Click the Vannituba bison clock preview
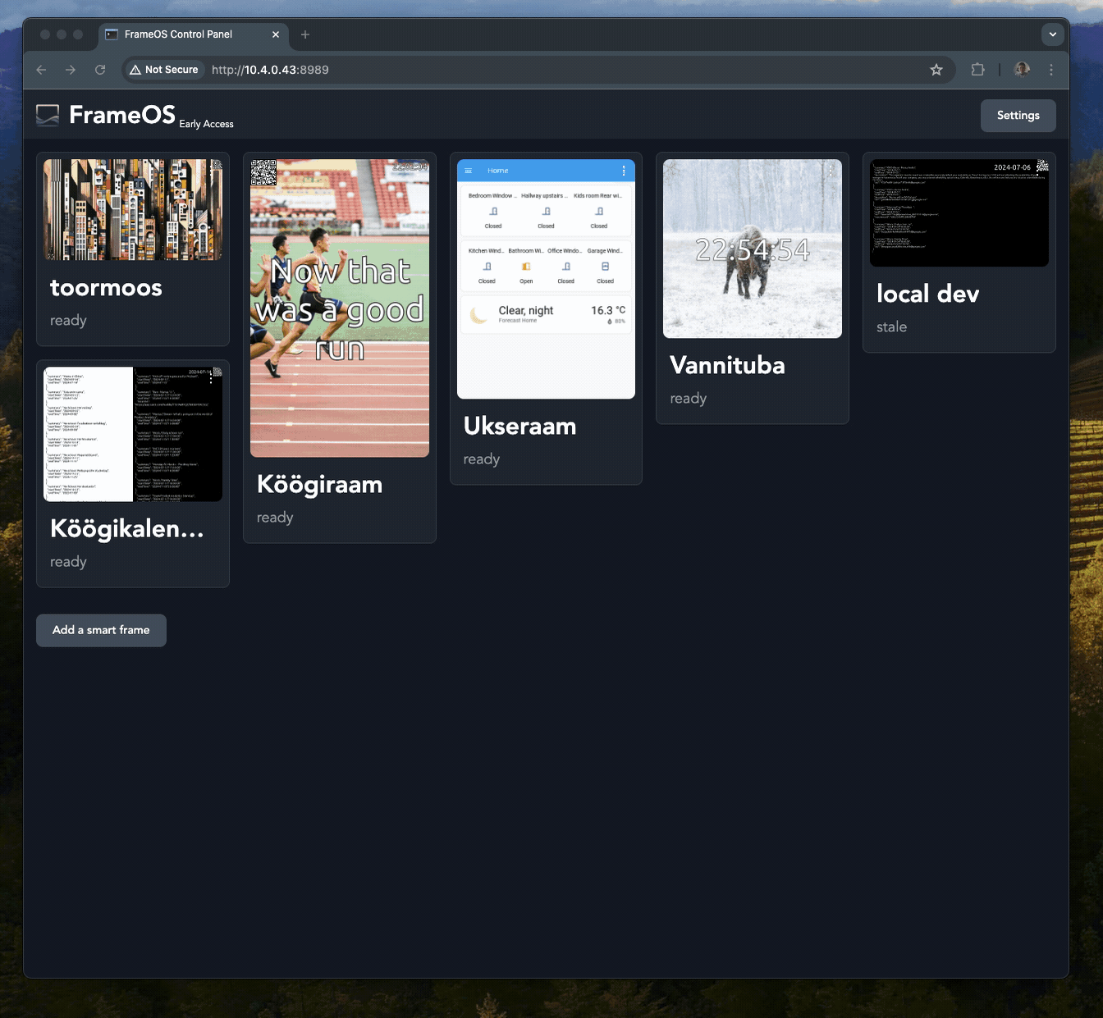 point(752,249)
